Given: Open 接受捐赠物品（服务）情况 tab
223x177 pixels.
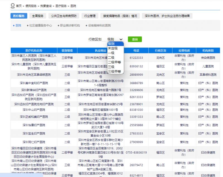Looking at the screenshot, I should pos(120,16).
